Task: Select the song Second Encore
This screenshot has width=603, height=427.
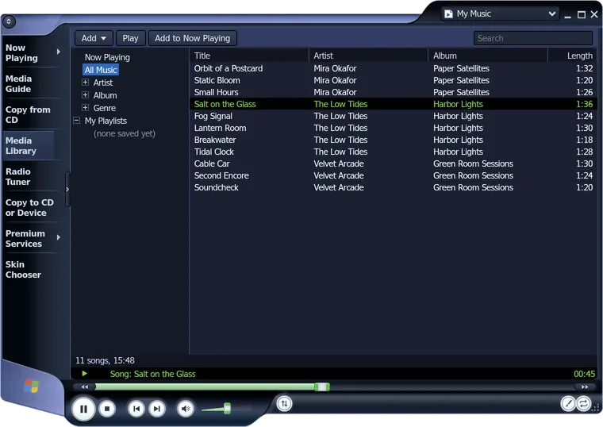Action: click(x=393, y=176)
